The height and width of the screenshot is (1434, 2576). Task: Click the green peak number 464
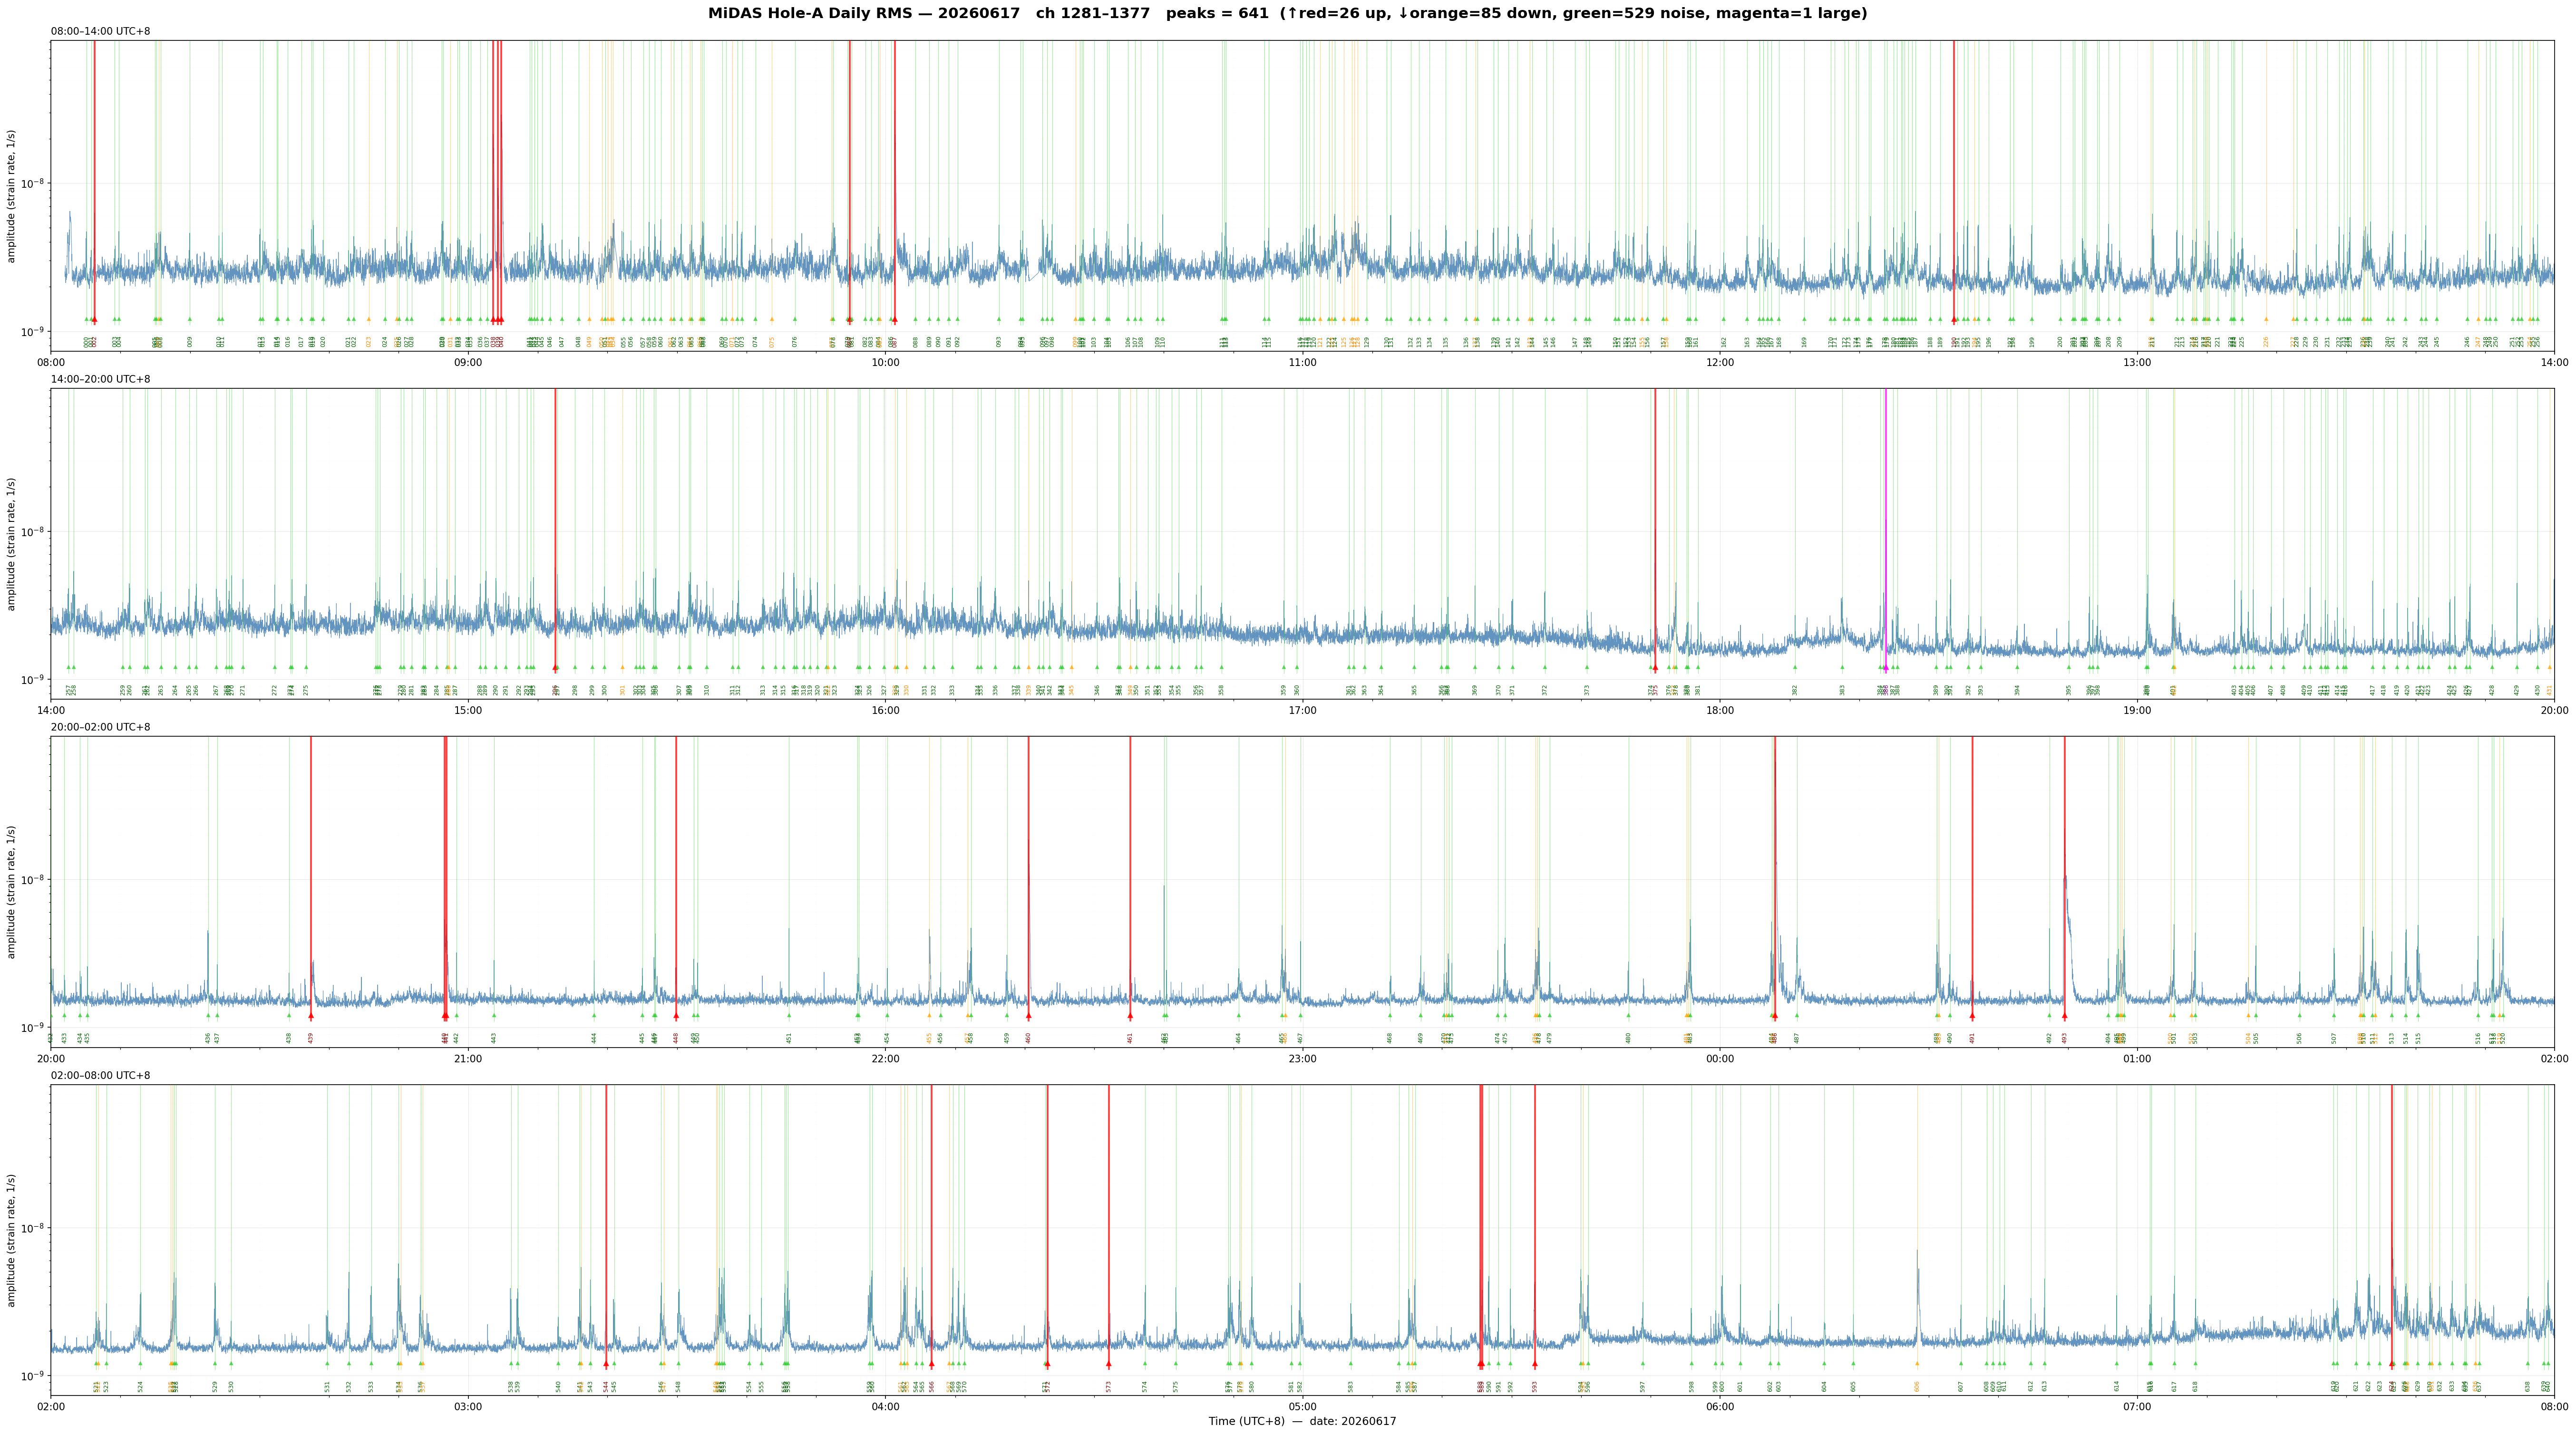tap(1238, 1038)
